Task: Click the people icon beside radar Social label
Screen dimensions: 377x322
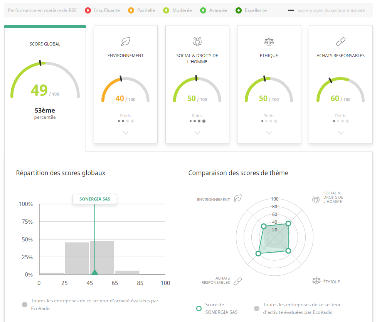Action: click(316, 199)
